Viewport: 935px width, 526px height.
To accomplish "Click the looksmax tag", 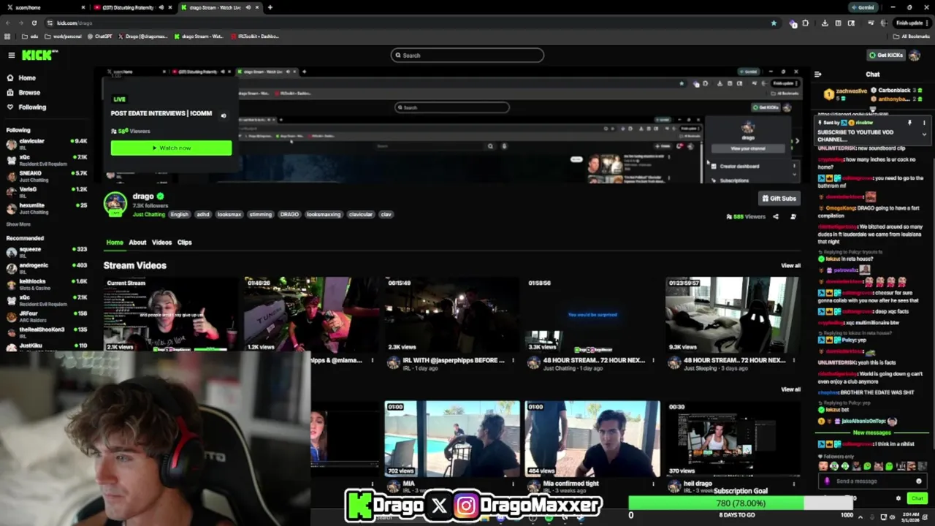I will [x=229, y=215].
